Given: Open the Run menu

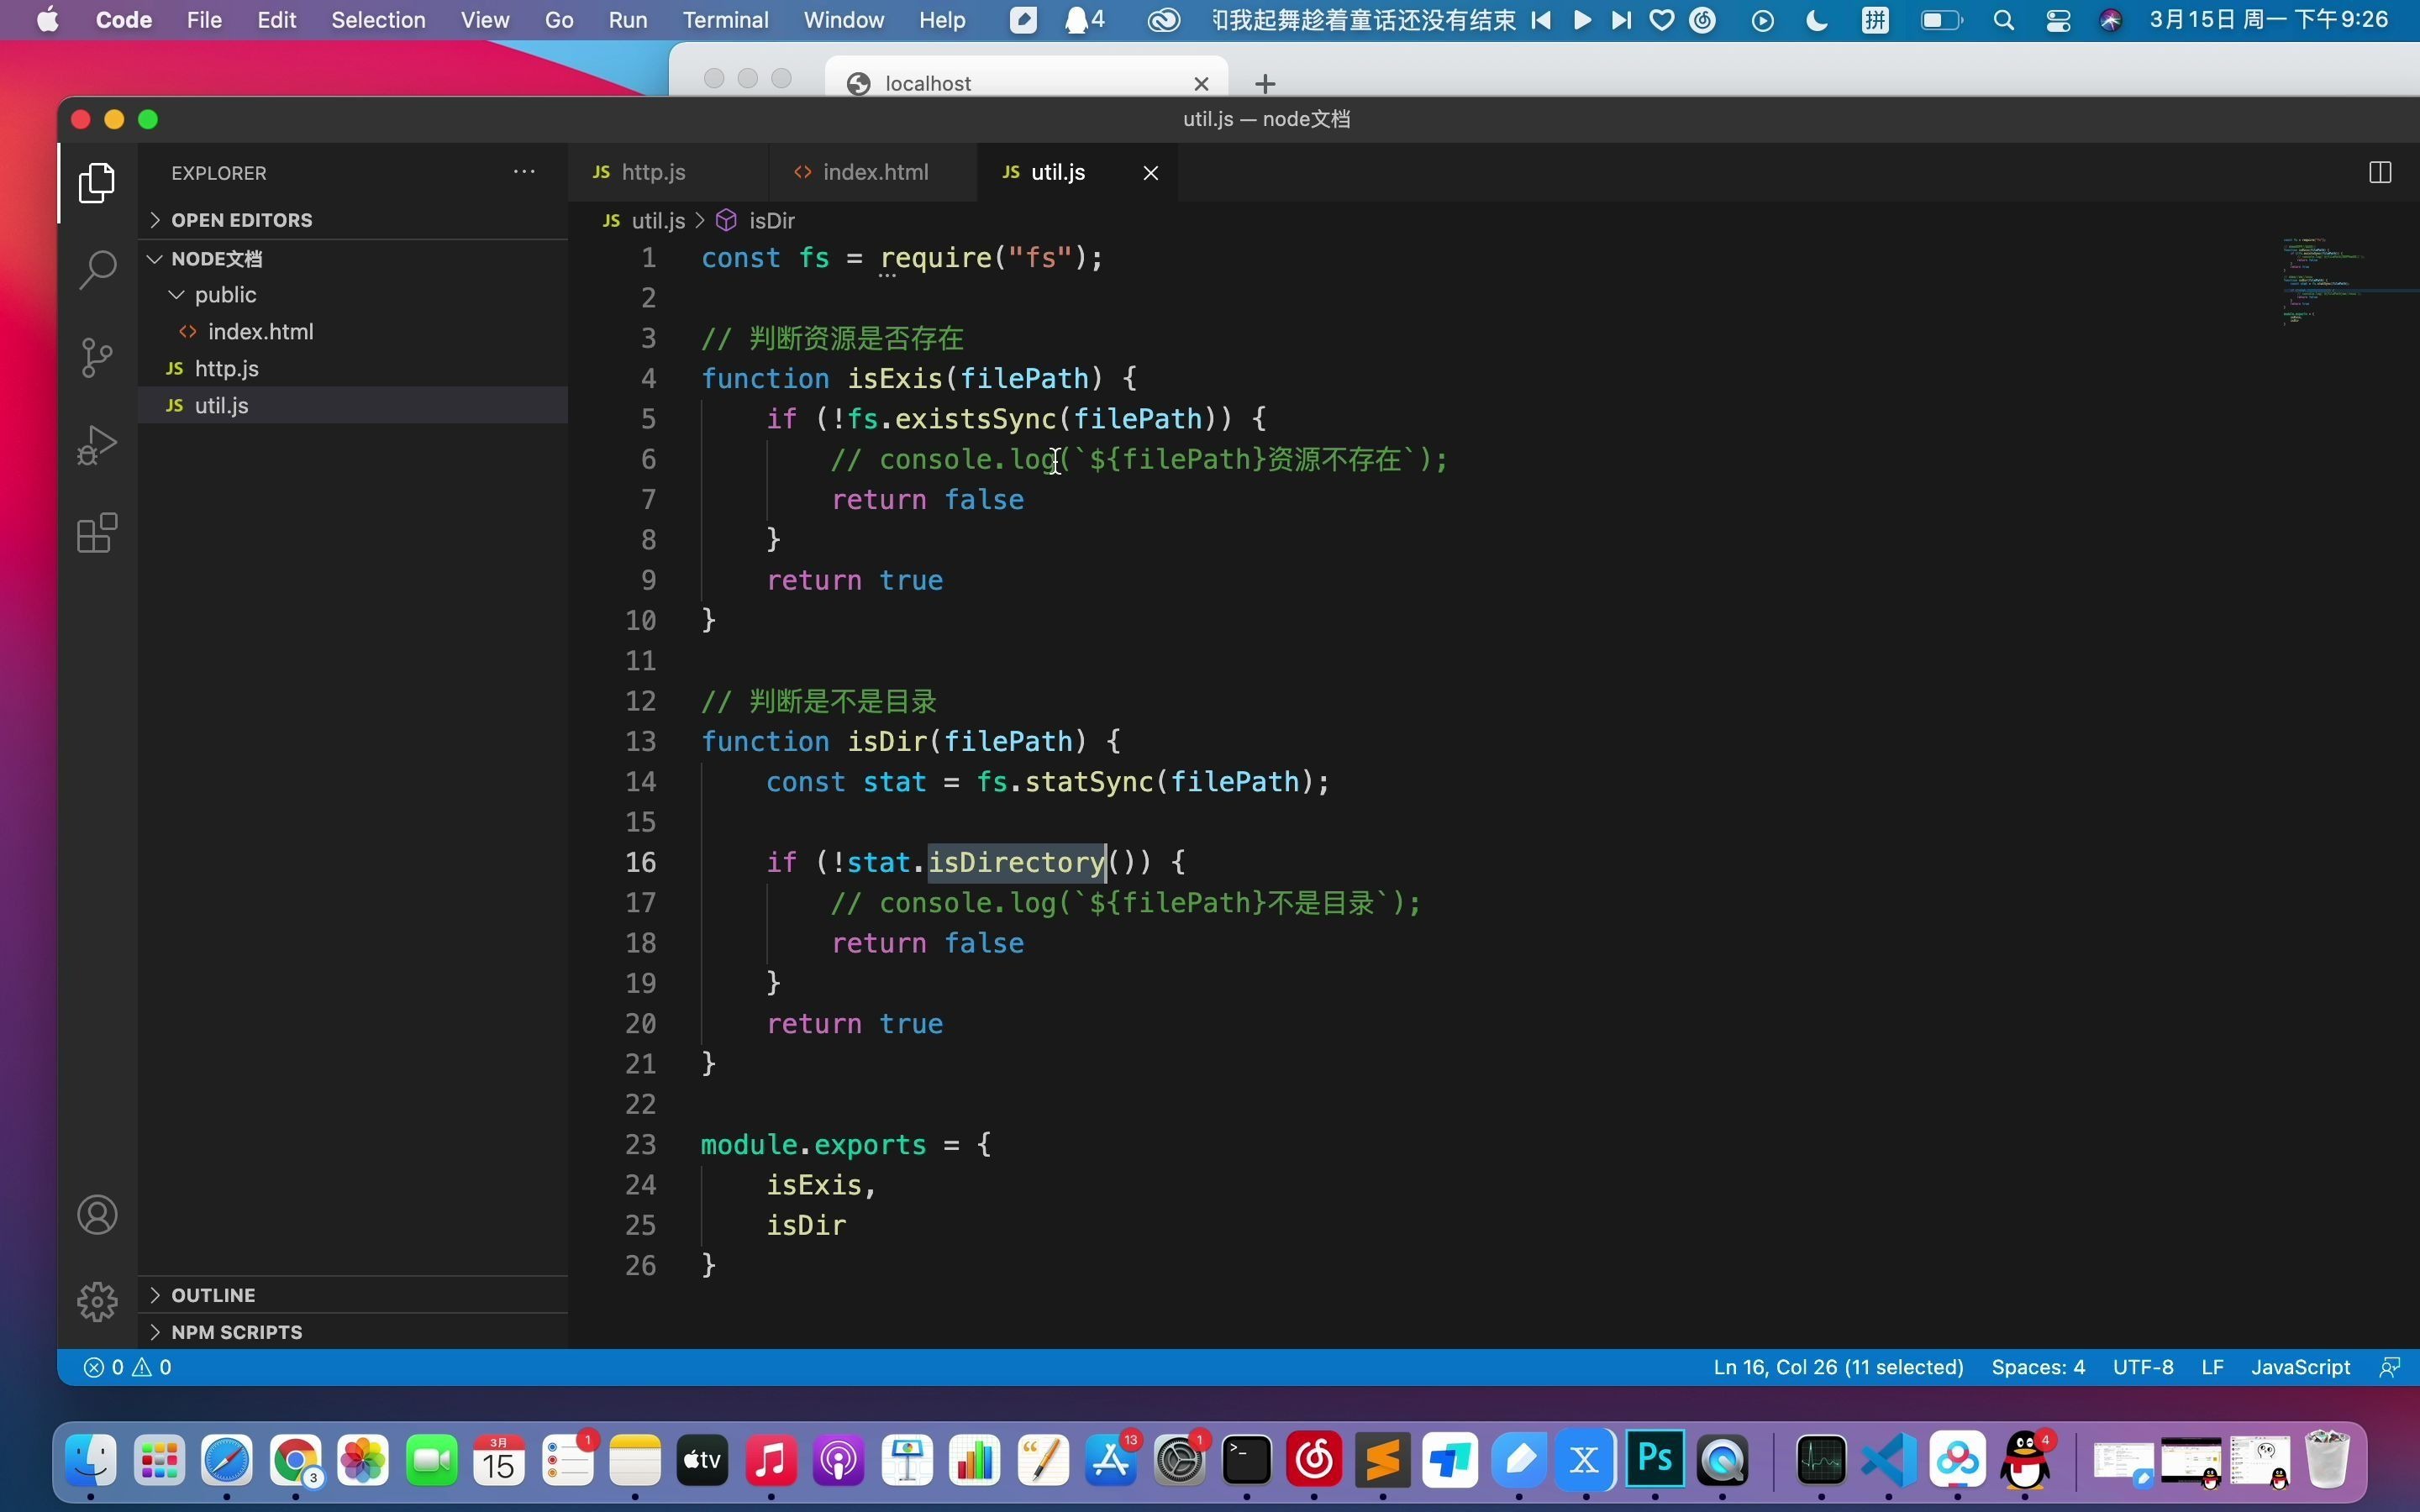Looking at the screenshot, I should (x=628, y=20).
